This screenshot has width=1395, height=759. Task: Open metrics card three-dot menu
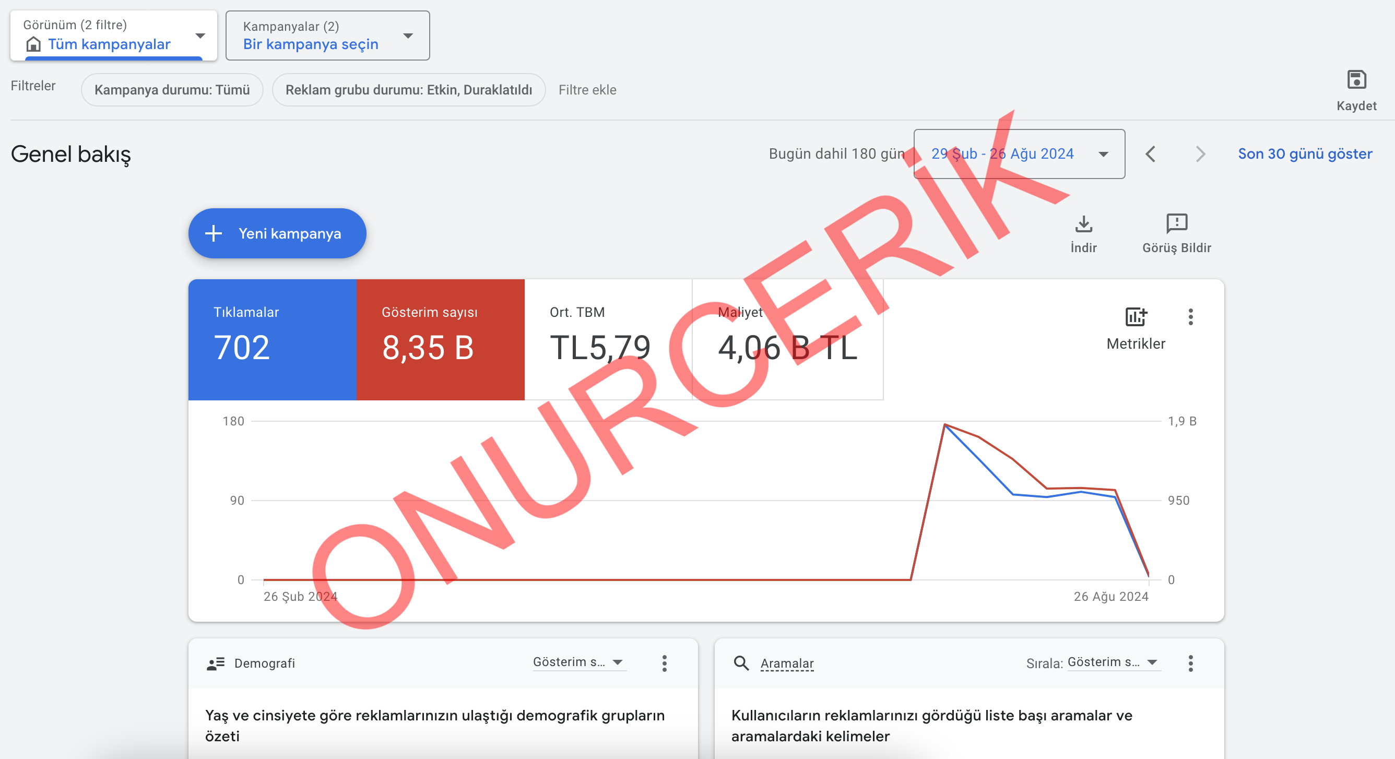click(1190, 317)
